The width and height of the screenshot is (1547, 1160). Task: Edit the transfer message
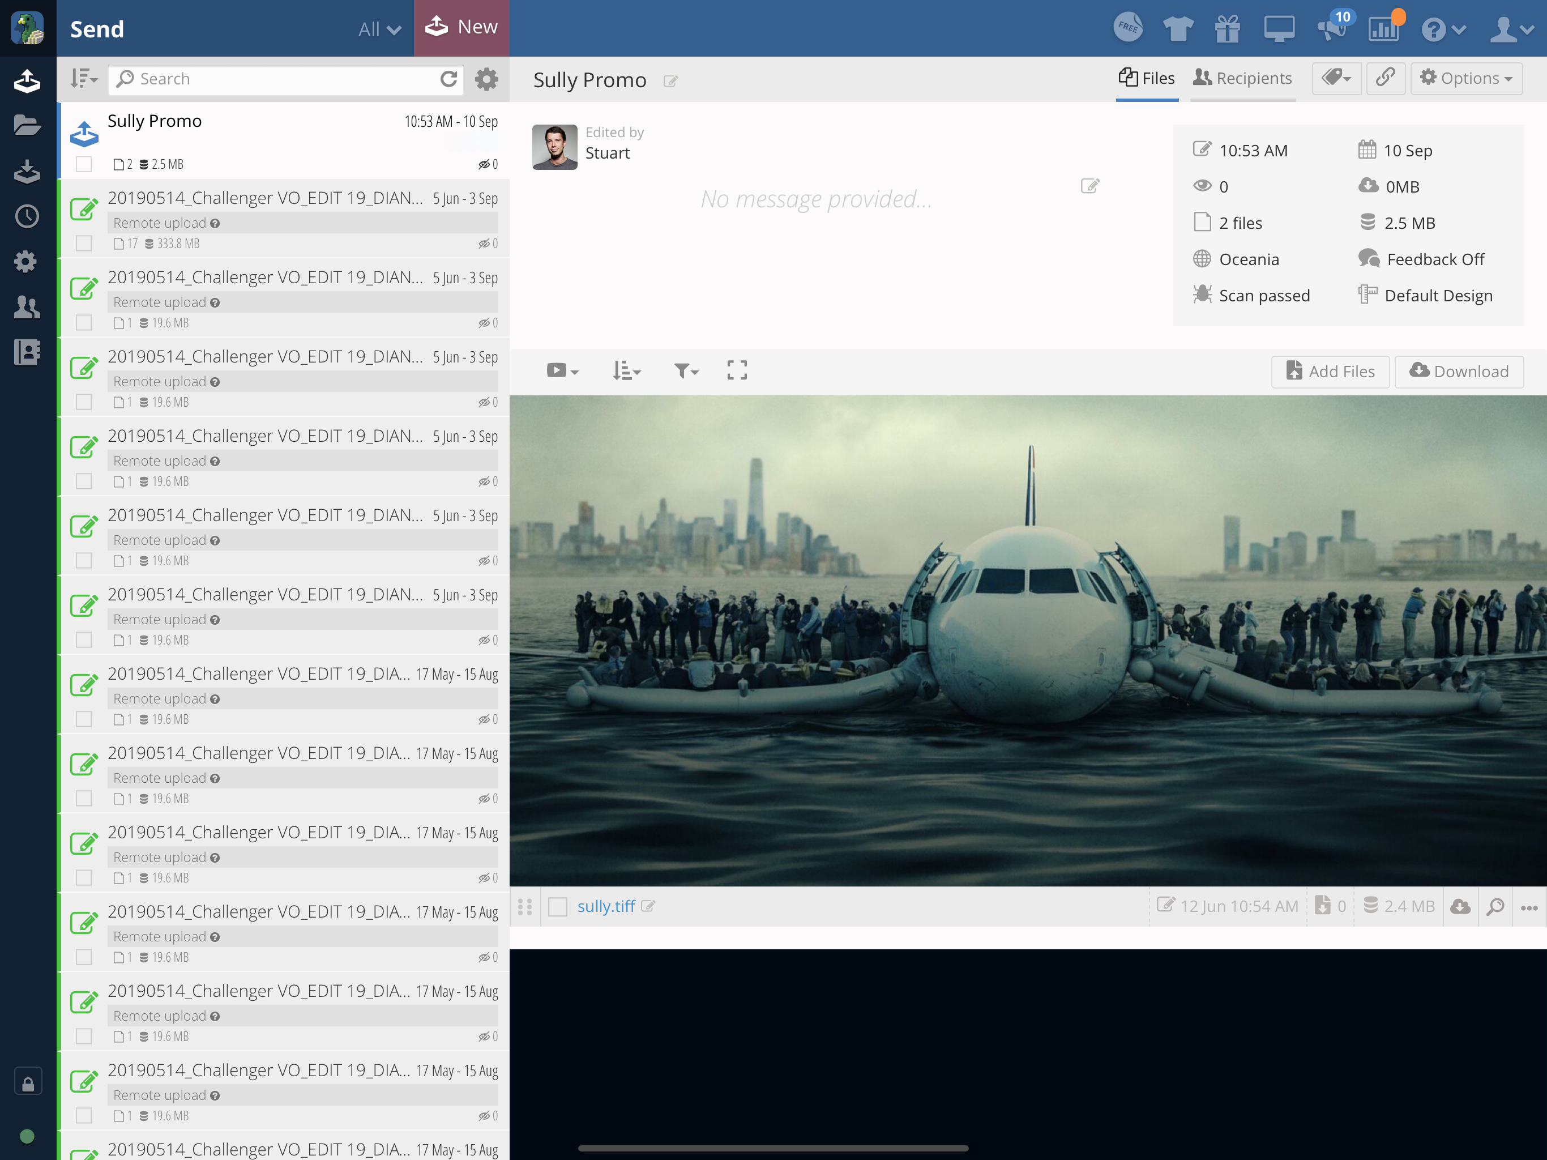click(1090, 185)
